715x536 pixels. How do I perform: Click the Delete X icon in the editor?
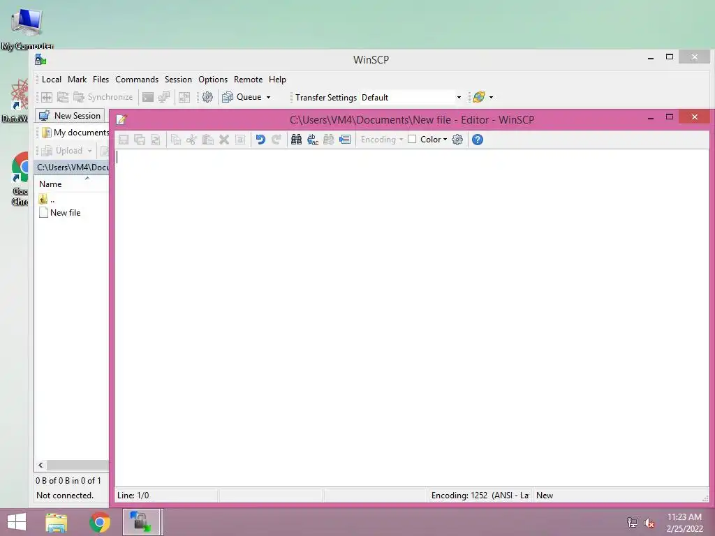click(x=224, y=140)
